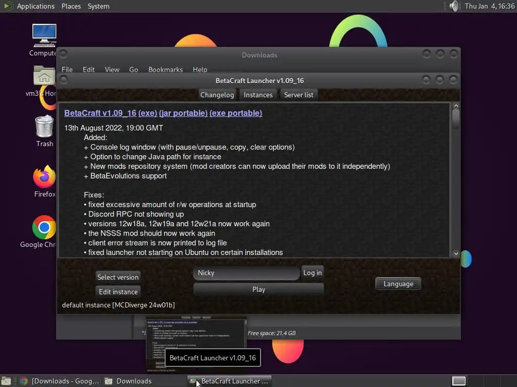Click the volume speaker icon in the top panel
This screenshot has height=387, width=517.
[454, 6]
